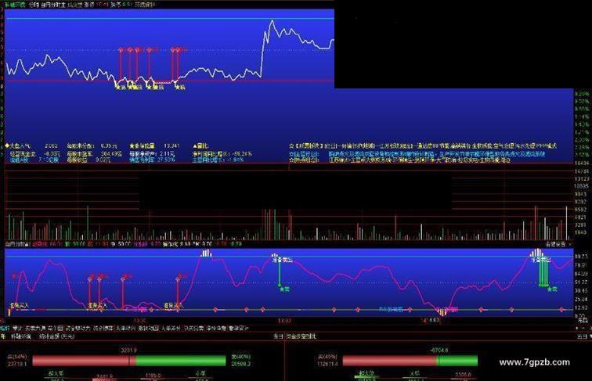Click the 自用分时主 indicator name
Screen dimensions: 592x381
(x=53, y=5)
